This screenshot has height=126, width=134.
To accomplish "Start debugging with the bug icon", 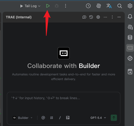I will tap(57, 6).
